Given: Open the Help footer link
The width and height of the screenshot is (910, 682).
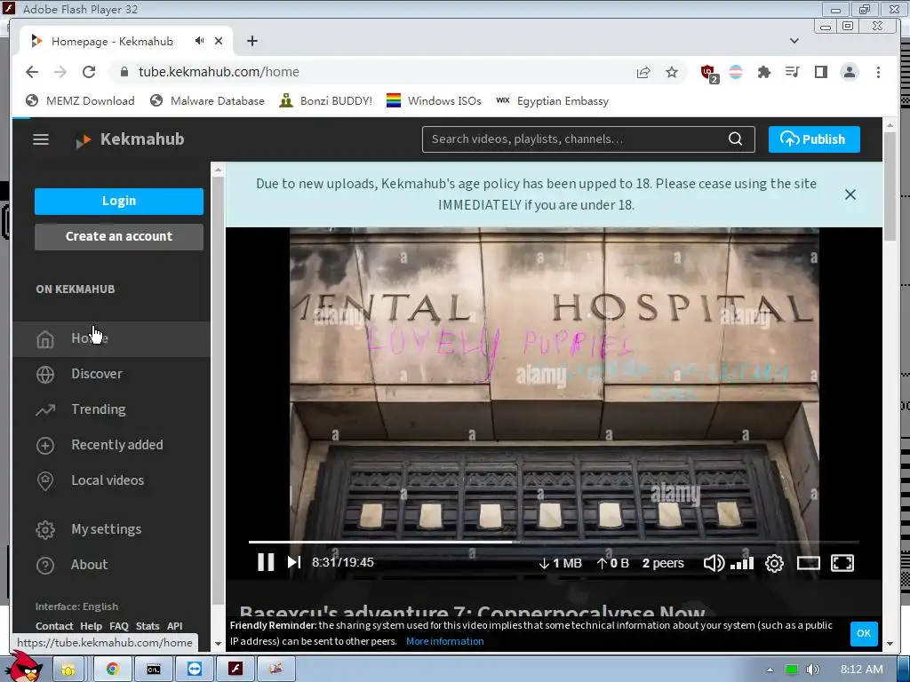Looking at the screenshot, I should point(91,626).
